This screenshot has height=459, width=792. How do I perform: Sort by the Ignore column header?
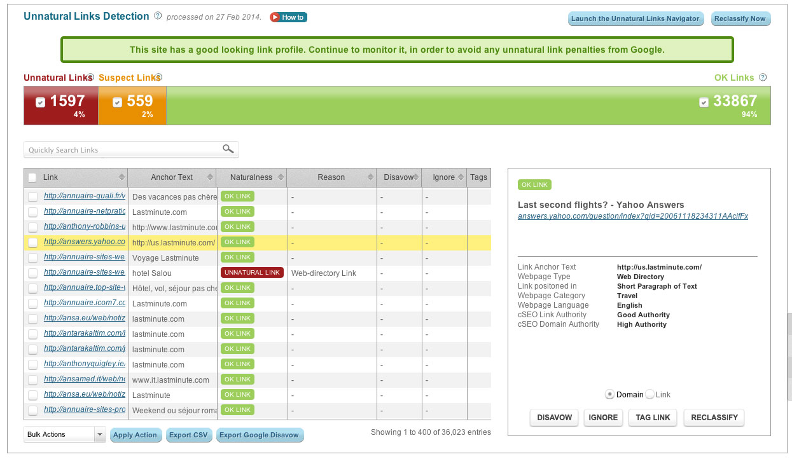(443, 177)
